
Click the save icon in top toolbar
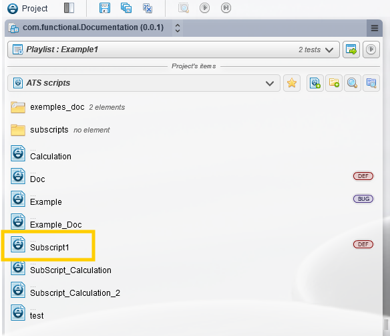tap(105, 8)
